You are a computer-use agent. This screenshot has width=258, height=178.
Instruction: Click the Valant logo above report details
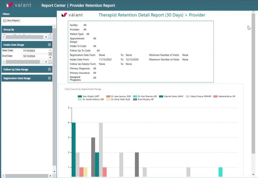click(x=72, y=15)
